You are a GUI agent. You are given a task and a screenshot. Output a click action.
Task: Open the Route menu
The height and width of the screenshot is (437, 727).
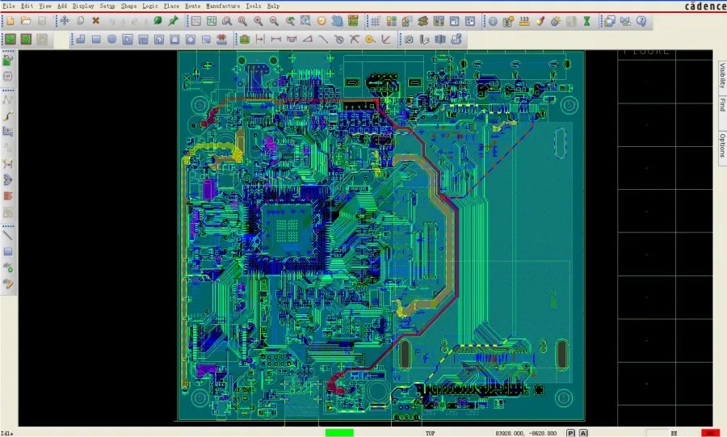(192, 6)
